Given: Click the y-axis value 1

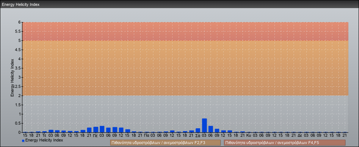Looking at the screenshot, I should tap(20, 114).
